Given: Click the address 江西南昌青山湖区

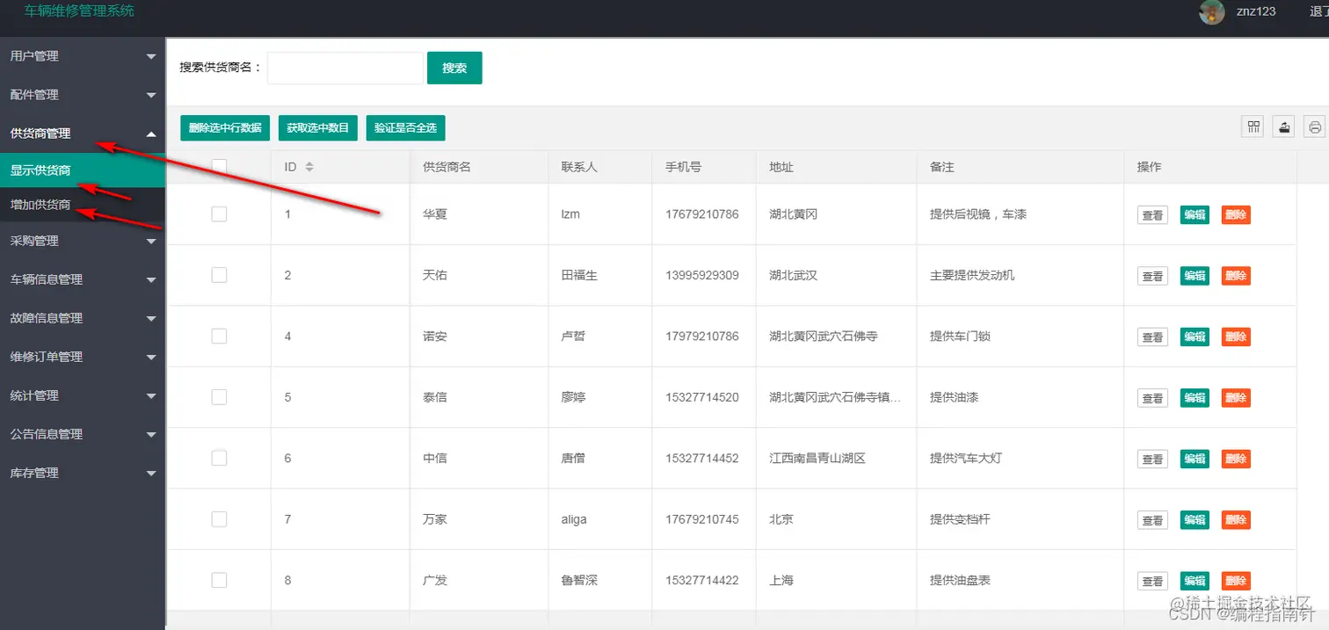Looking at the screenshot, I should point(817,458).
